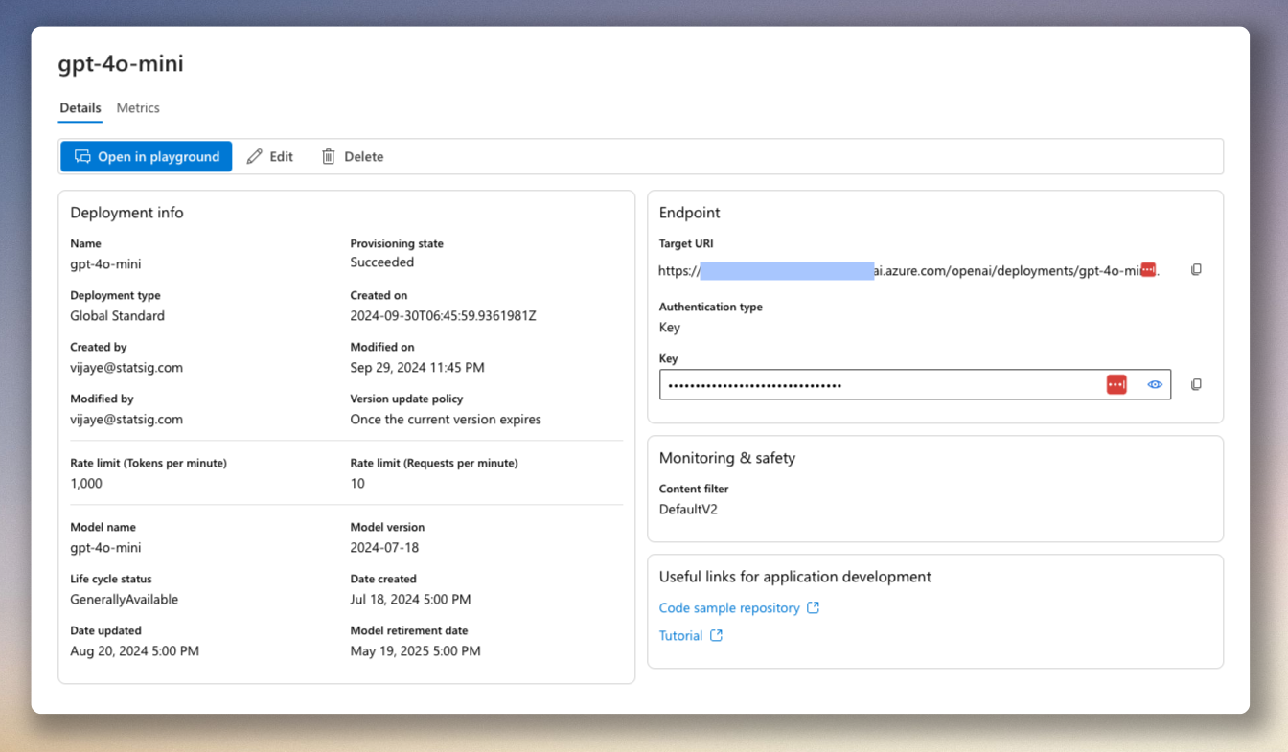Click the external-link icon beside Tutorial
1288x752 pixels.
click(x=716, y=635)
